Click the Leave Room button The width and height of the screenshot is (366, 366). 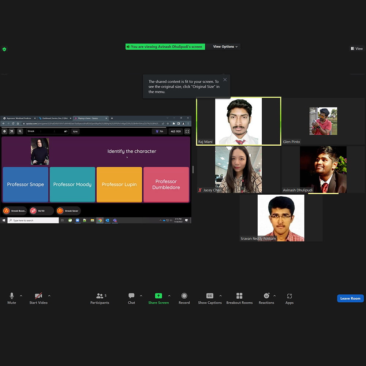pos(350,298)
